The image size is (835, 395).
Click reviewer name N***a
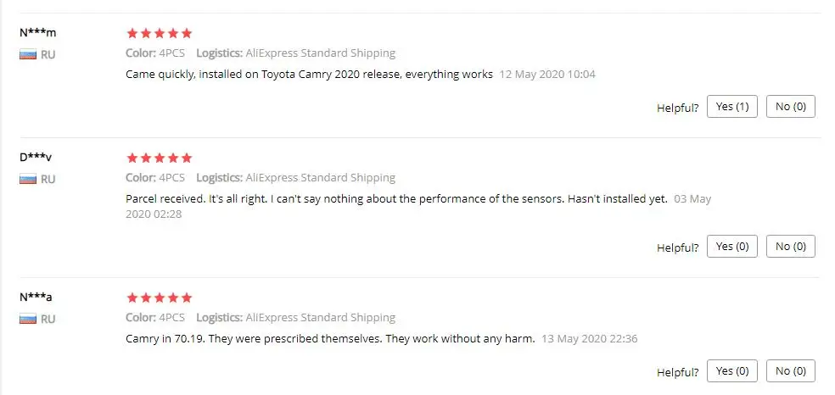36,298
